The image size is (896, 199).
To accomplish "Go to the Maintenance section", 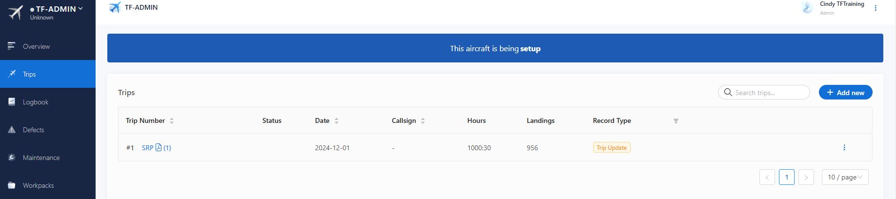I will [41, 158].
